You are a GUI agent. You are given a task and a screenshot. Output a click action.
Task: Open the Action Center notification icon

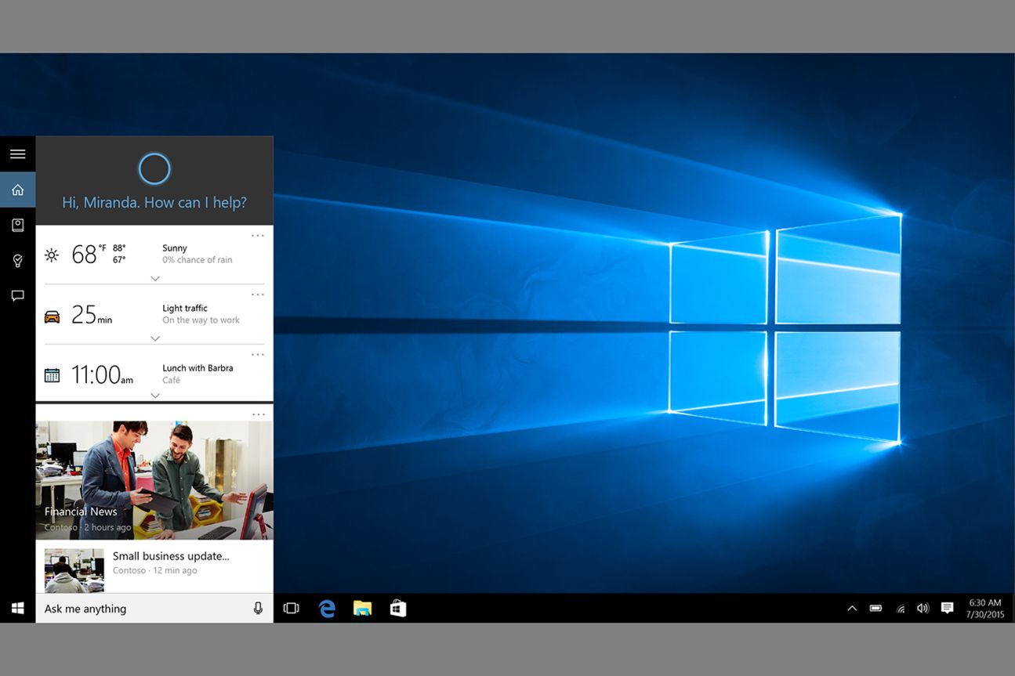point(947,609)
